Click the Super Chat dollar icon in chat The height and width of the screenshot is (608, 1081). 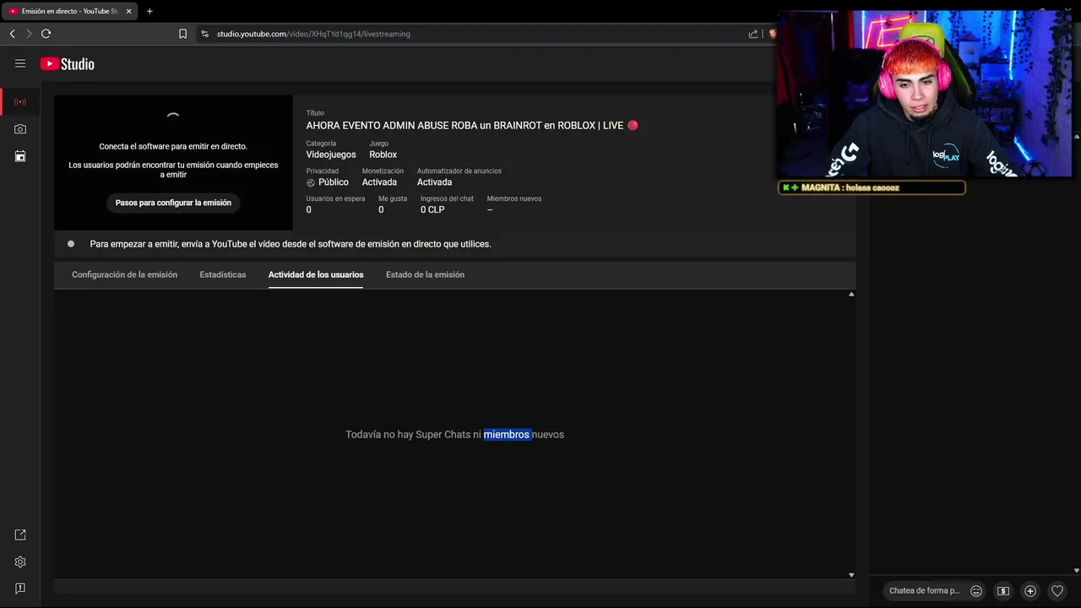coord(1003,591)
